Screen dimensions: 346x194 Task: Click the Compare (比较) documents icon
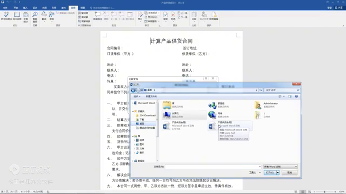tap(194, 16)
